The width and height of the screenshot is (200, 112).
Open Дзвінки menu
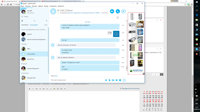pyautogui.click(x=41, y=6)
